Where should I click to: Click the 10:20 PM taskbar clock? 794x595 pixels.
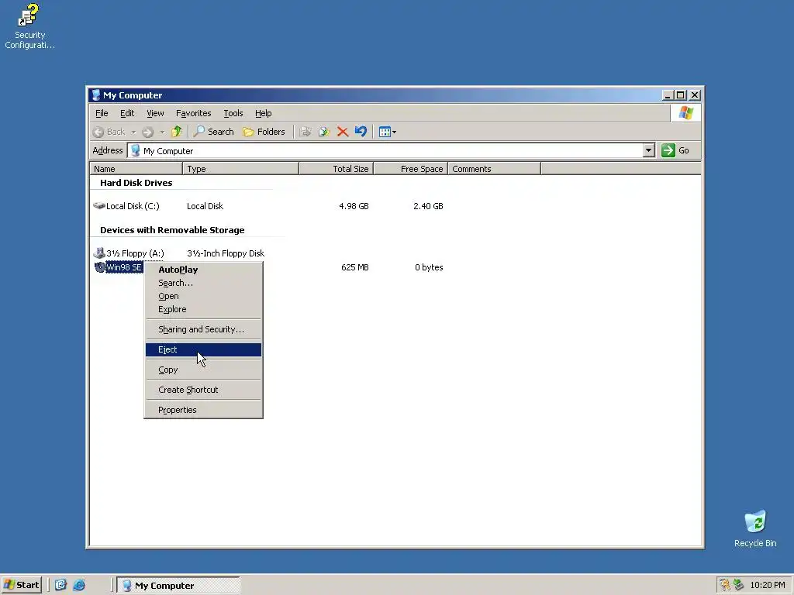pos(768,585)
